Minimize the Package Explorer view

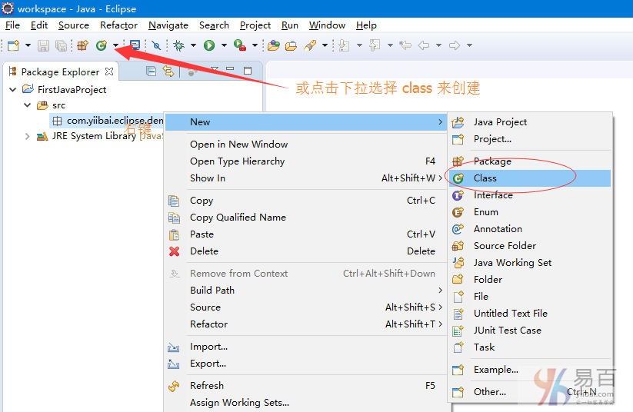pyautogui.click(x=230, y=69)
